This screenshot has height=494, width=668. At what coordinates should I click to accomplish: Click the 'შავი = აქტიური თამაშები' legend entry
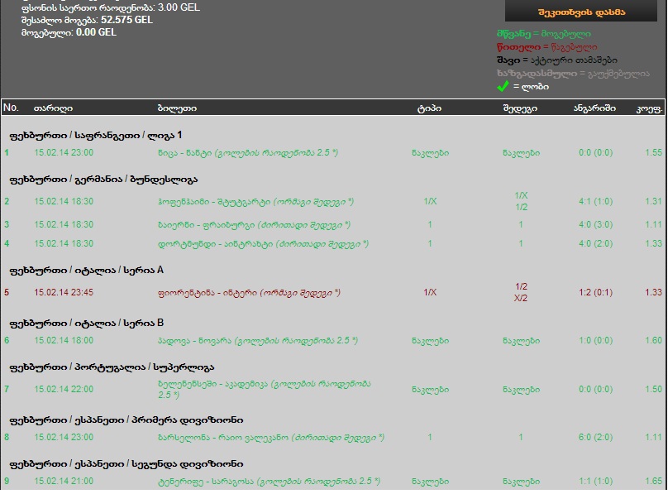tap(557, 60)
